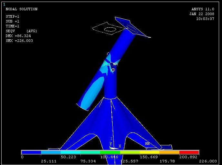Click the JAN 22 2008 date

[202, 14]
